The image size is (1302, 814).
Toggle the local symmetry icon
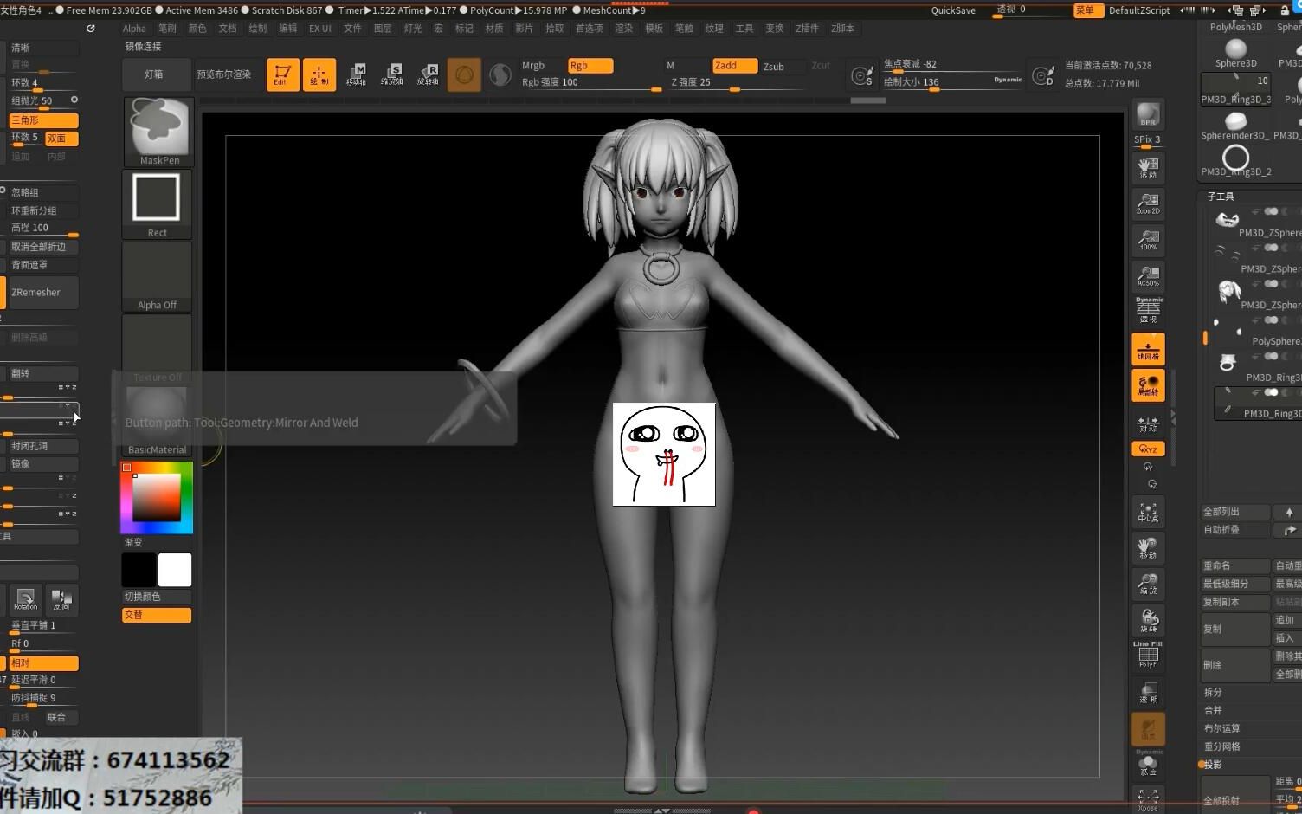[x=1148, y=385]
